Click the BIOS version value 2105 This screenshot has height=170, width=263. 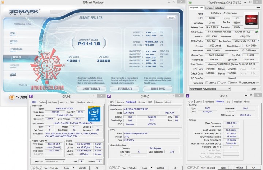[x=152, y=137]
